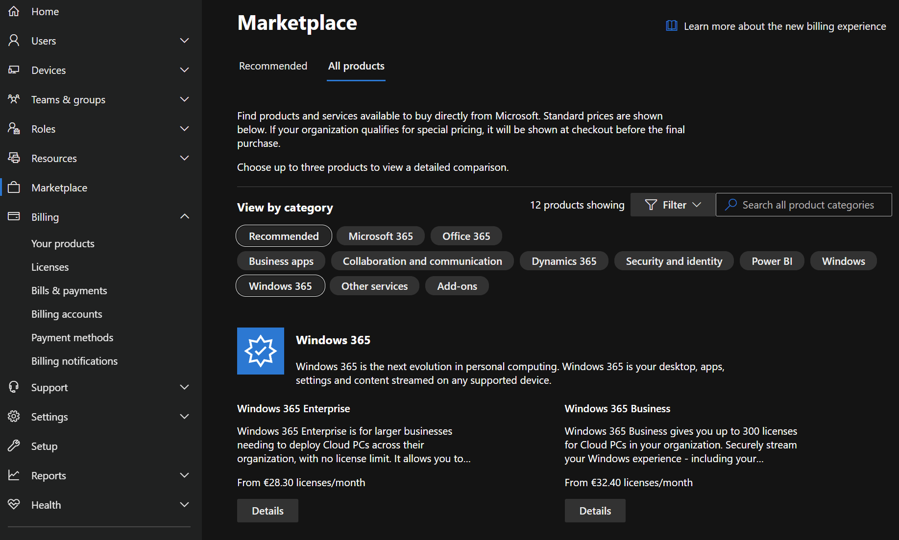
Task: Open Details for Windows 365 Enterprise
Action: [x=267, y=511]
